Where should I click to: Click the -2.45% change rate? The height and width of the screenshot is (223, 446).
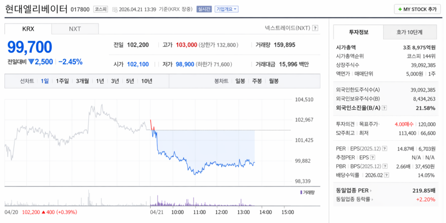click(x=71, y=62)
